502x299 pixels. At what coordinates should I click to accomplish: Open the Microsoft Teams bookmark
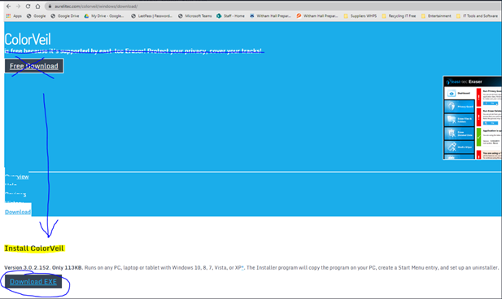pyautogui.click(x=195, y=15)
